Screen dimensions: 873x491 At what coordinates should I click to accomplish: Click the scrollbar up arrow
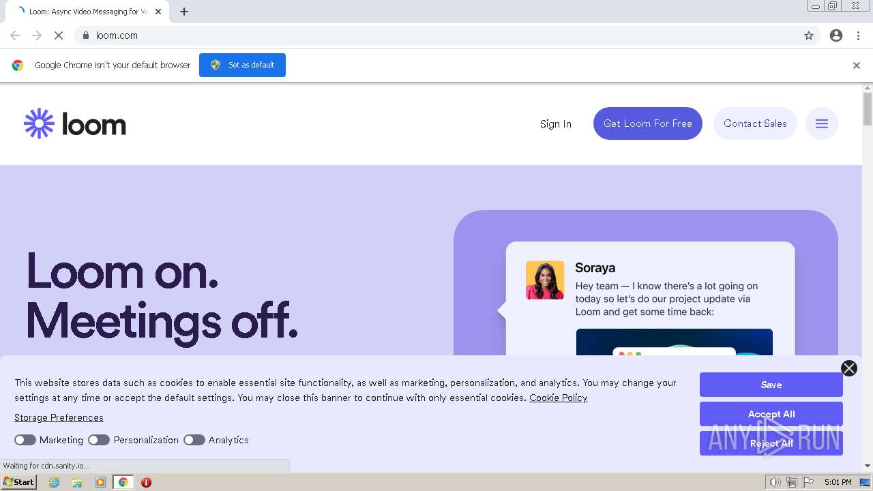pyautogui.click(x=868, y=88)
